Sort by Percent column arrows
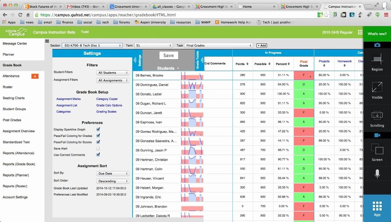Image resolution: width=391 pixels, height=222 pixels. click(289, 64)
